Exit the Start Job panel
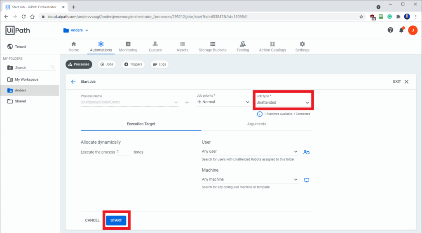 click(401, 82)
